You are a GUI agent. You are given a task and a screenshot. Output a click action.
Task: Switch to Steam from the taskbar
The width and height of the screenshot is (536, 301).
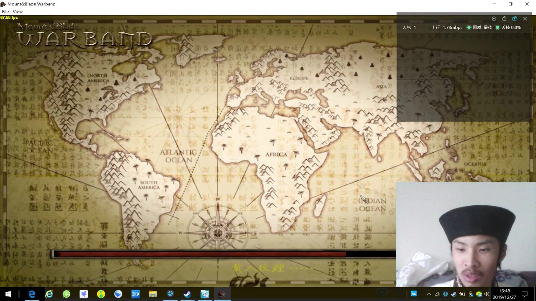click(187, 294)
